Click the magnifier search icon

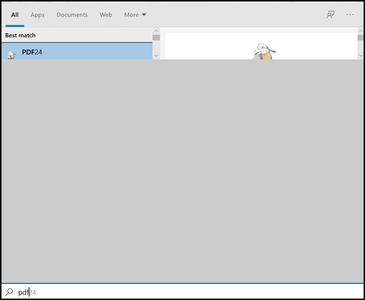[x=9, y=292]
